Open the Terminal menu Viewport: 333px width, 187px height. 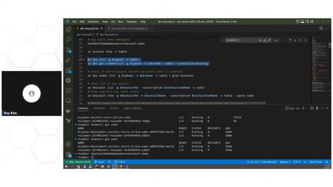click(131, 21)
